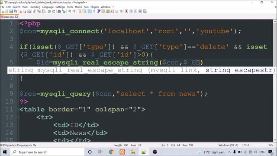Open Replace toolbar icon
Viewport: 277px width, 156px height.
coord(64,11)
